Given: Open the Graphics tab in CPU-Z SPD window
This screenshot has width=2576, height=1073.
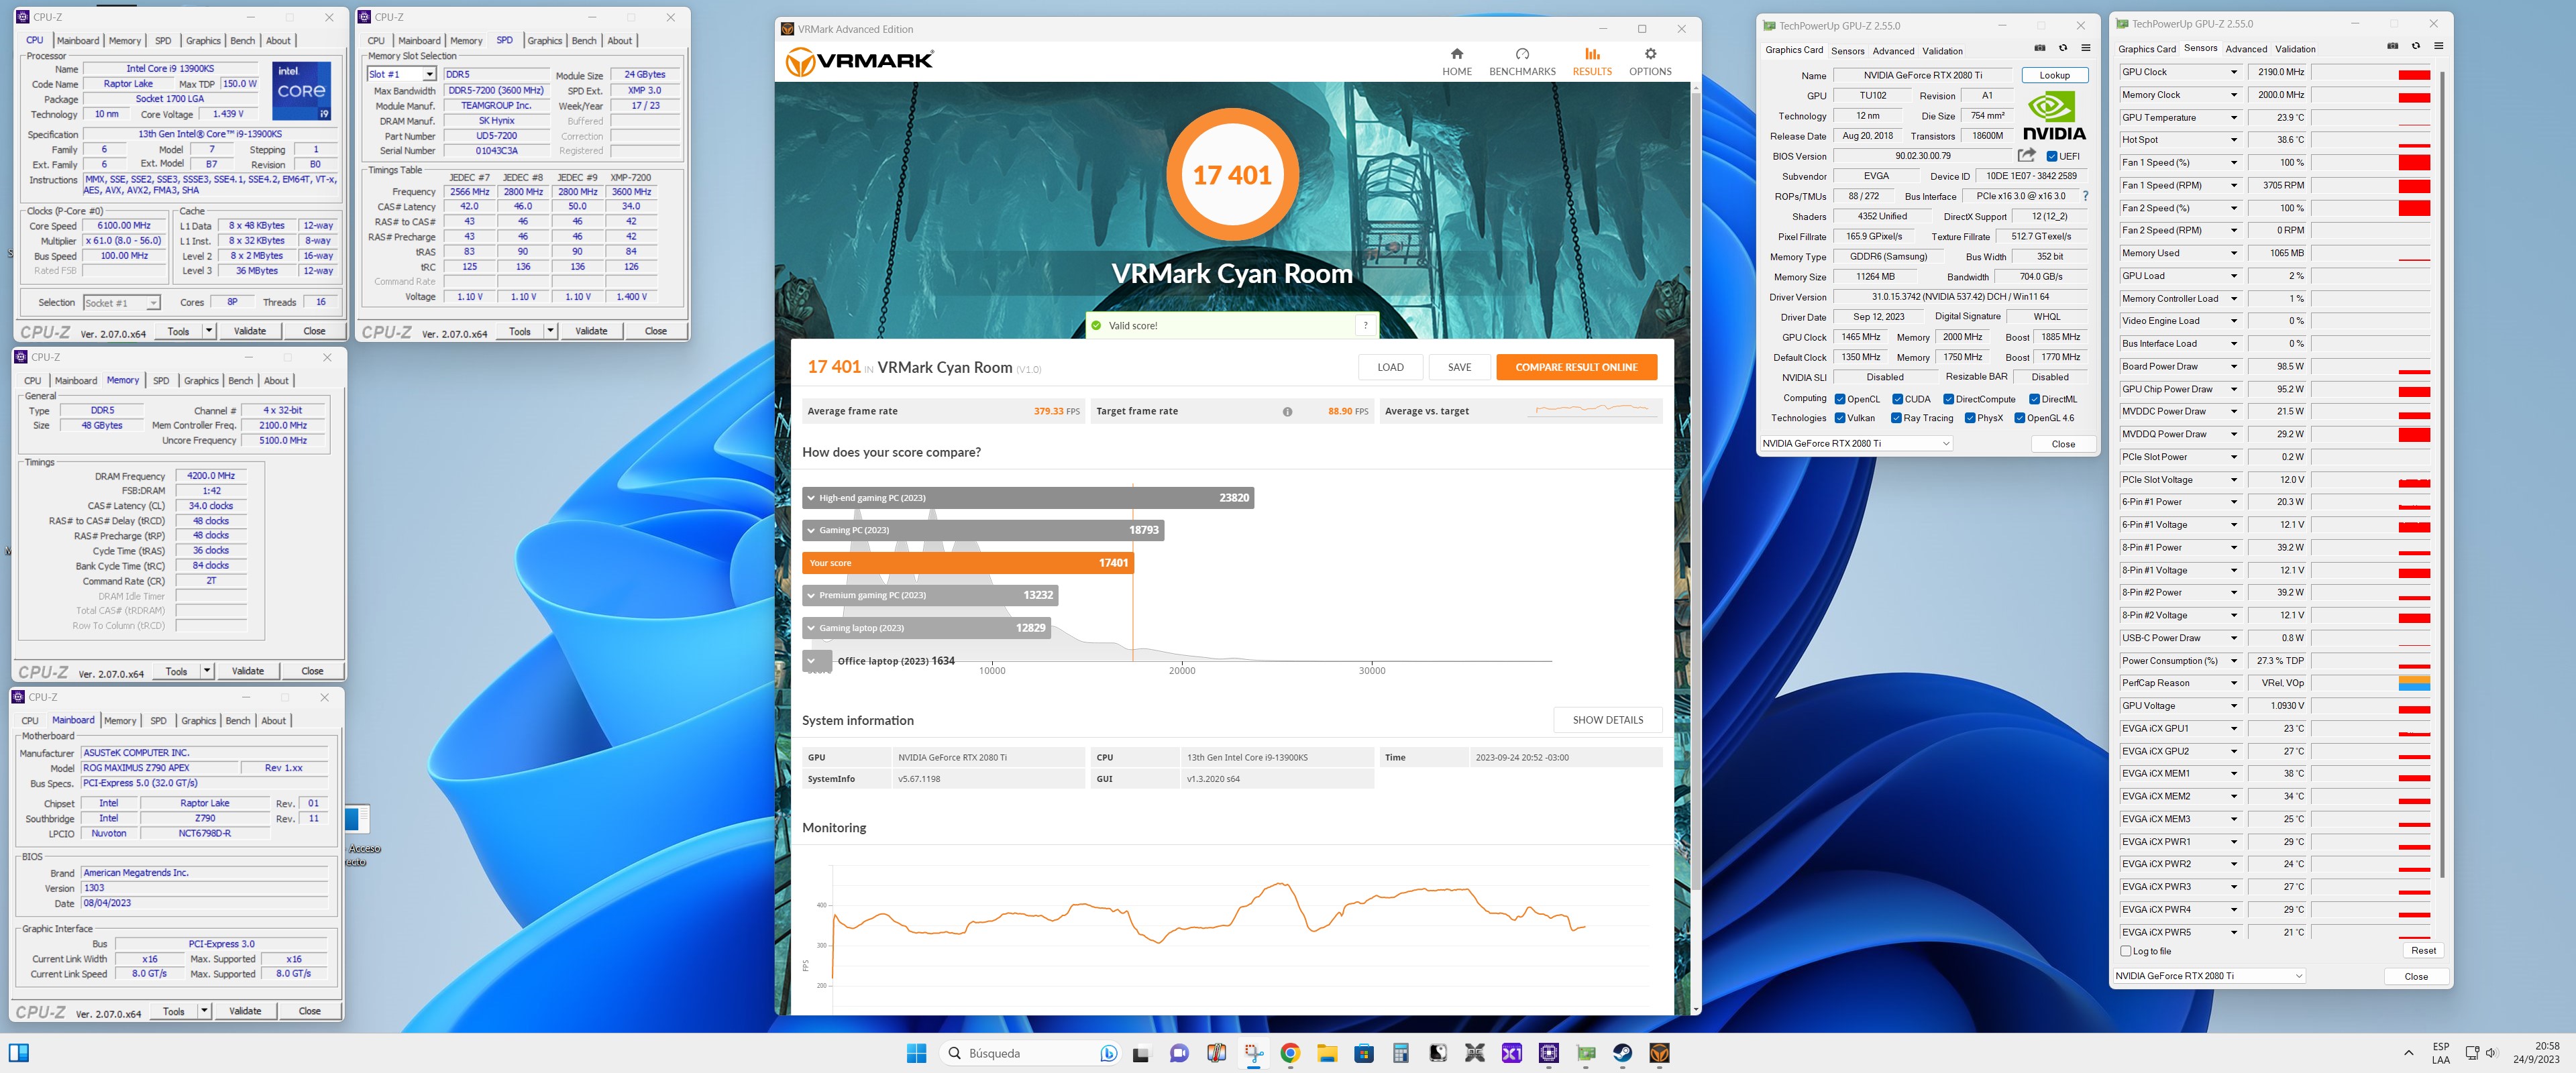Looking at the screenshot, I should 544,41.
